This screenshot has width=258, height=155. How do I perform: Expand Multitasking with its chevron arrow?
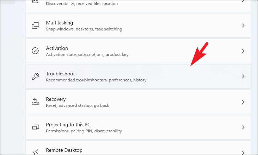(x=243, y=25)
